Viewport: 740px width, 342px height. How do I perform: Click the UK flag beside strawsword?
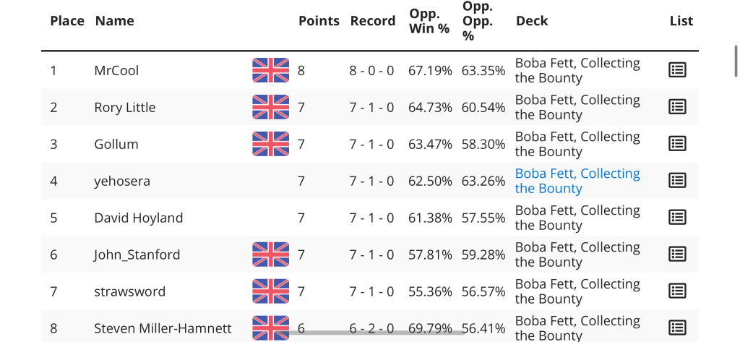pyautogui.click(x=270, y=291)
